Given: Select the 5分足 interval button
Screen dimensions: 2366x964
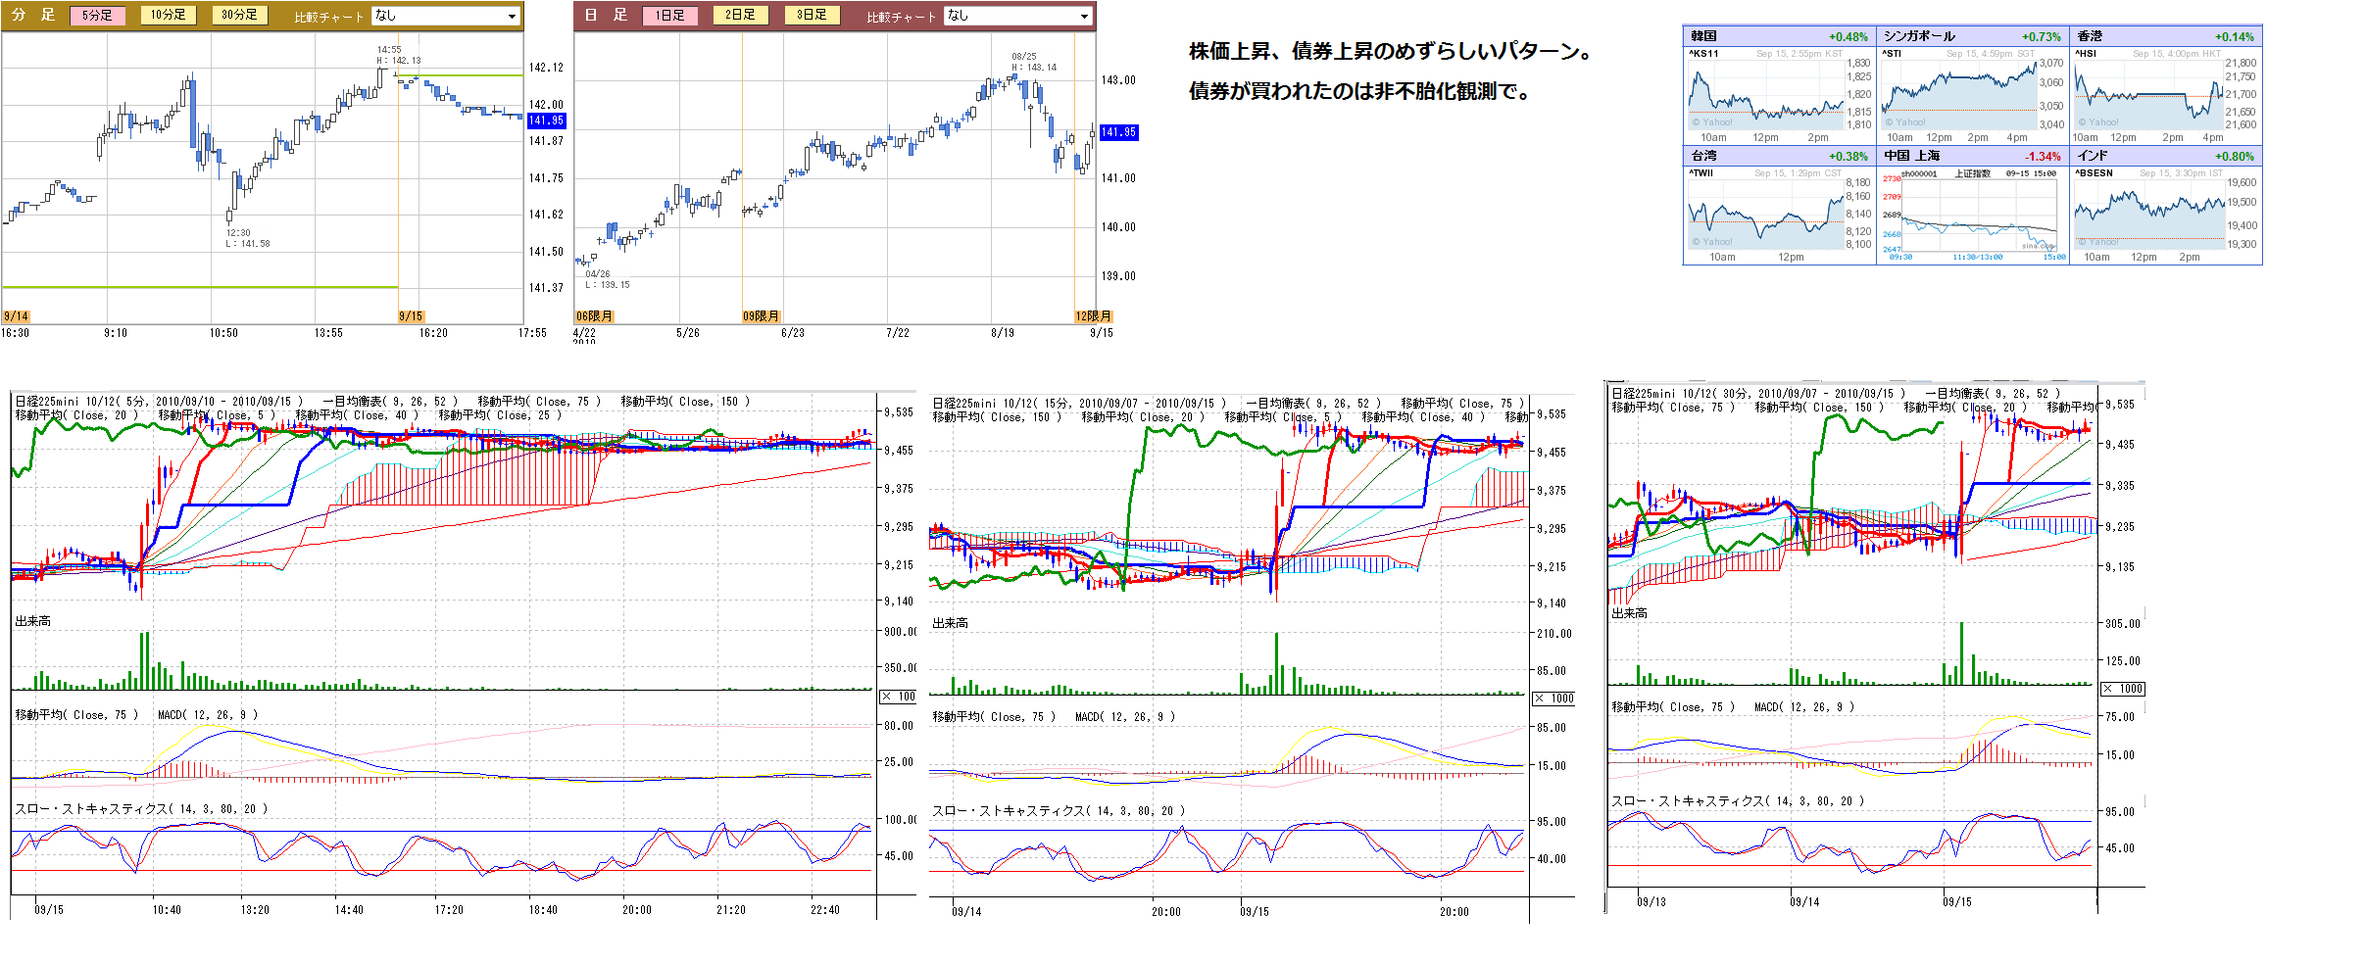Looking at the screenshot, I should pos(97,16).
